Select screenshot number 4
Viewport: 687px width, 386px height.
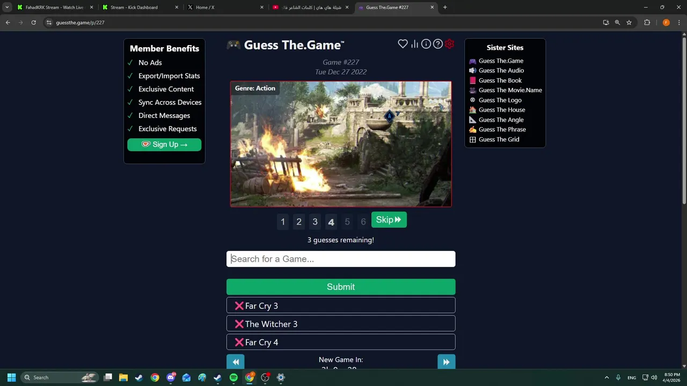point(331,221)
